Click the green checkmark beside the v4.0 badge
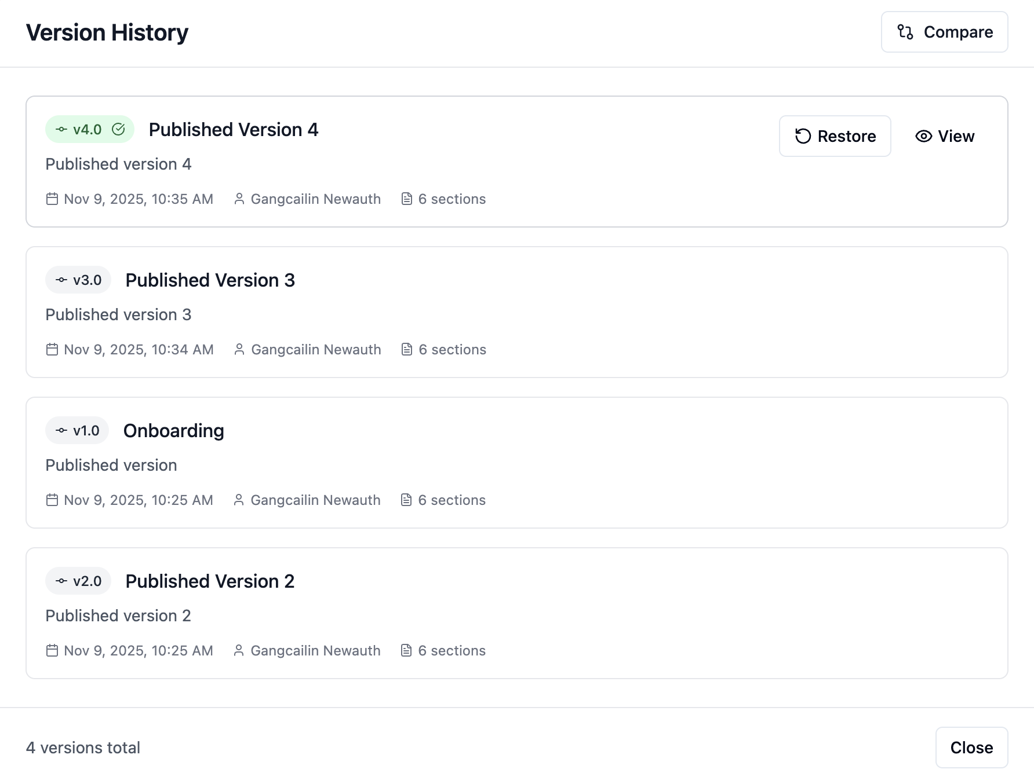Viewport: 1034px width, 784px height. pos(119,129)
